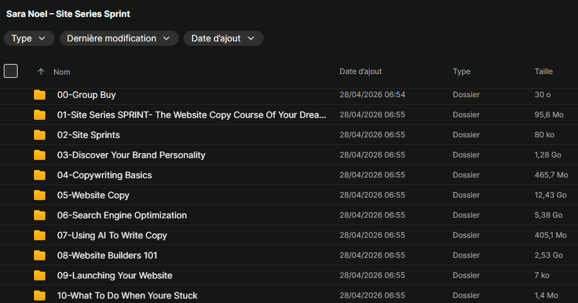Sort by the Type column header

tap(462, 72)
